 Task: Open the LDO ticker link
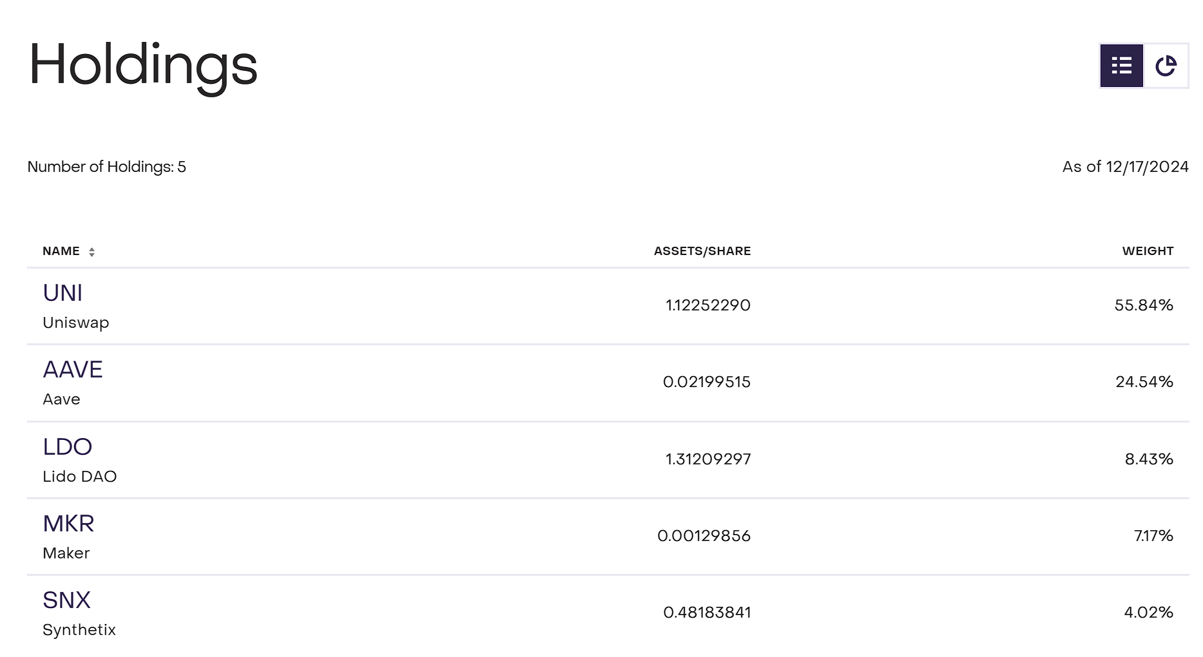tap(68, 447)
